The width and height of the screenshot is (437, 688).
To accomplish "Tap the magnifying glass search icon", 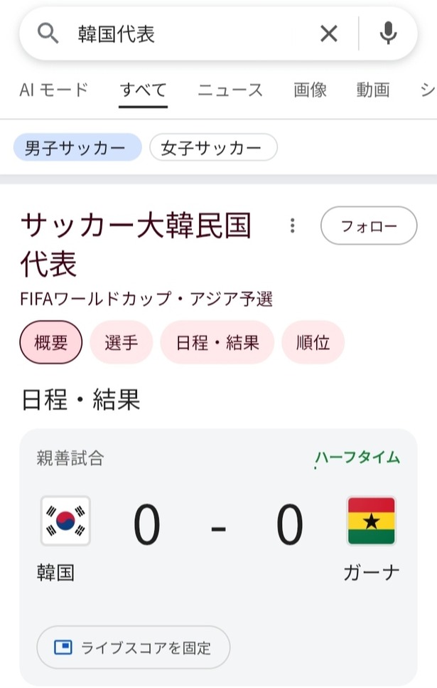I will (47, 33).
